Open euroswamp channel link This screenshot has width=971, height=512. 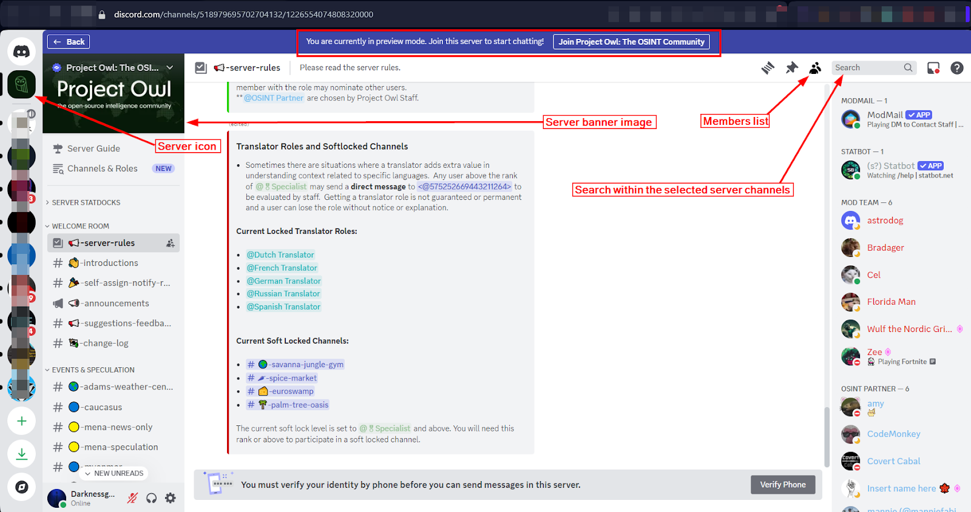tap(280, 391)
